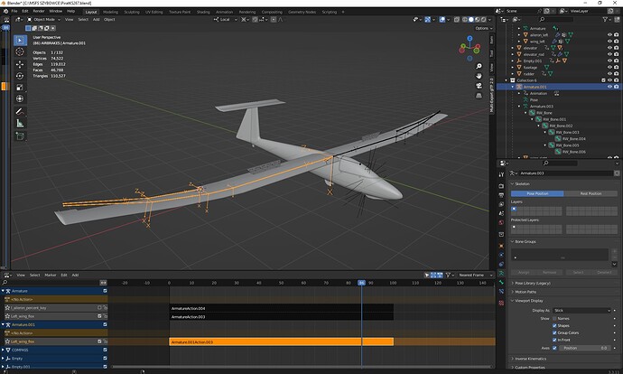Viewport: 623px width, 374px height.
Task: Toggle the Axes checkbox
Action: click(554, 348)
